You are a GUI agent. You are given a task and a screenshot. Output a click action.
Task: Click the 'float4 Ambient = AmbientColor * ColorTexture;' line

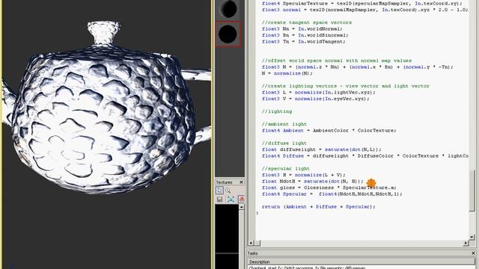[329, 131]
